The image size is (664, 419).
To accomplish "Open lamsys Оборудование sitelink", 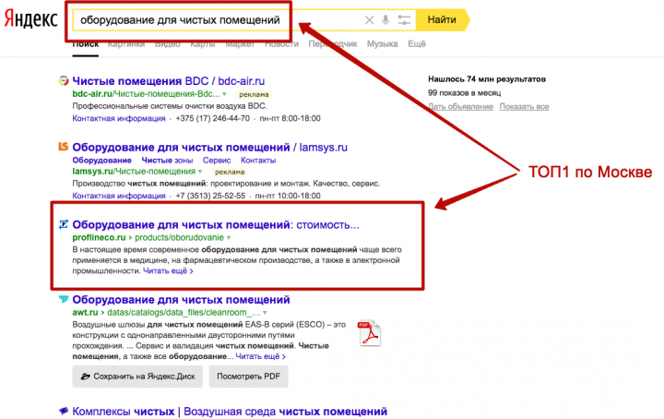I will pyautogui.click(x=101, y=161).
